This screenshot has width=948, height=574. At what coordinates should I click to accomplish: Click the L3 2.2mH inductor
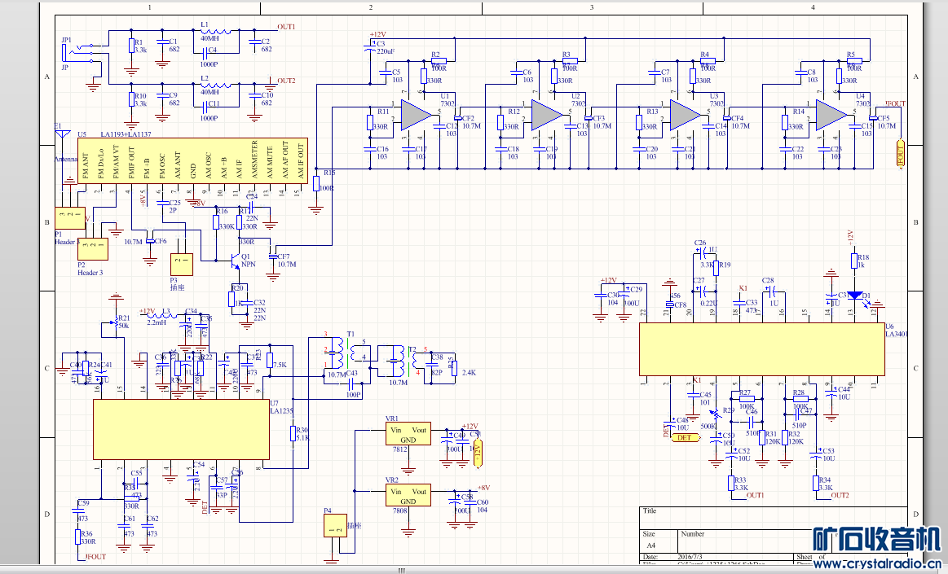pos(162,314)
